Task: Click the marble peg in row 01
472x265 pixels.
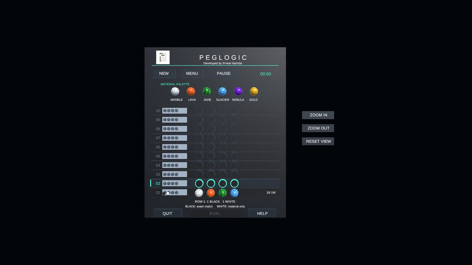Action: 199,193
